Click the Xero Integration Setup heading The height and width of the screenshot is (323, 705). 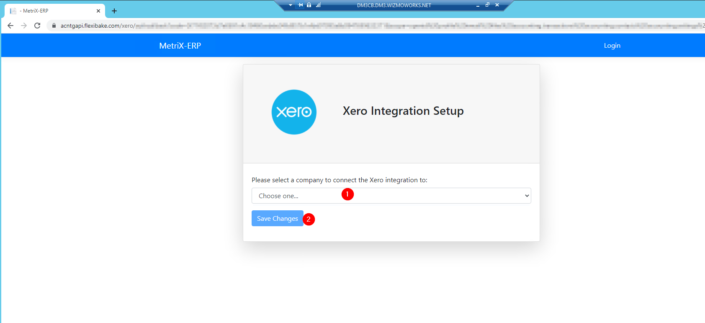(403, 111)
